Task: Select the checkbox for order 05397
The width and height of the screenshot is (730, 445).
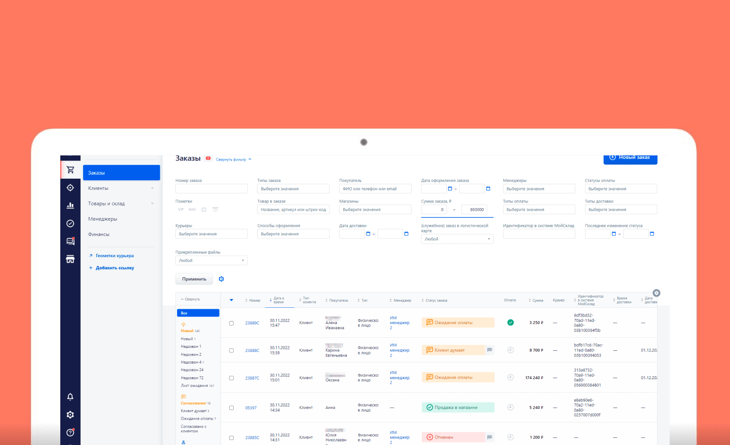Action: (x=232, y=408)
